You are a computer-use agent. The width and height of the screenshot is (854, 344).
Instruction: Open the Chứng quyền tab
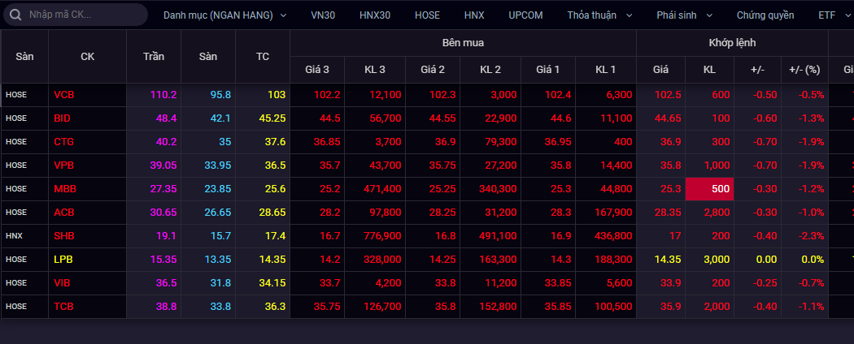765,15
